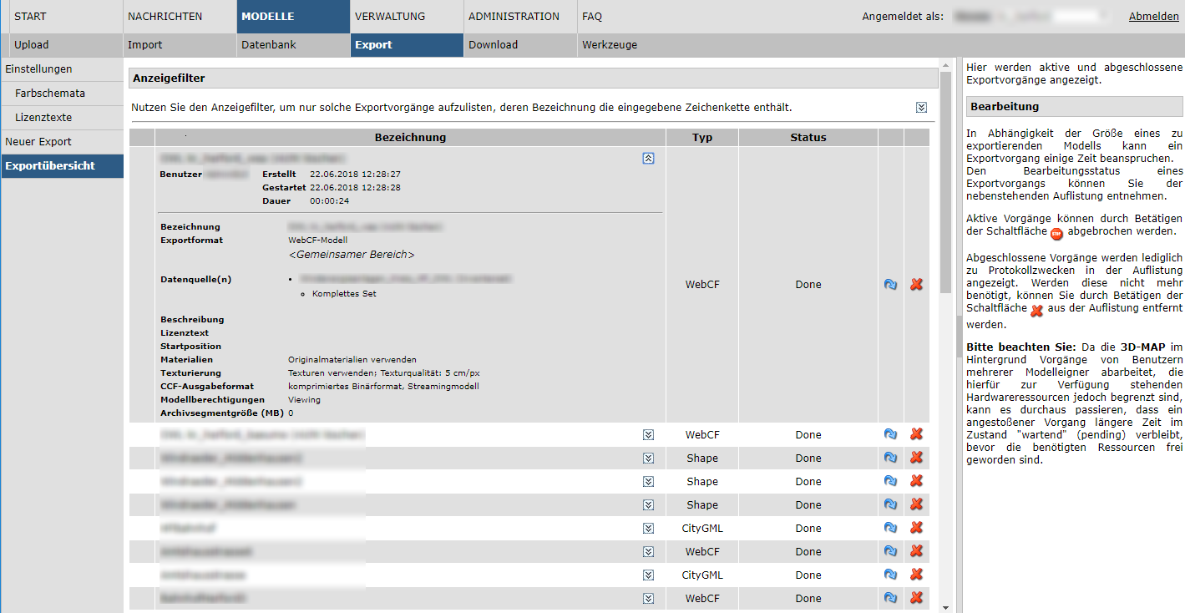Viewport: 1185px width, 613px height.
Task: Select the MODELLE main tab
Action: 293,17
